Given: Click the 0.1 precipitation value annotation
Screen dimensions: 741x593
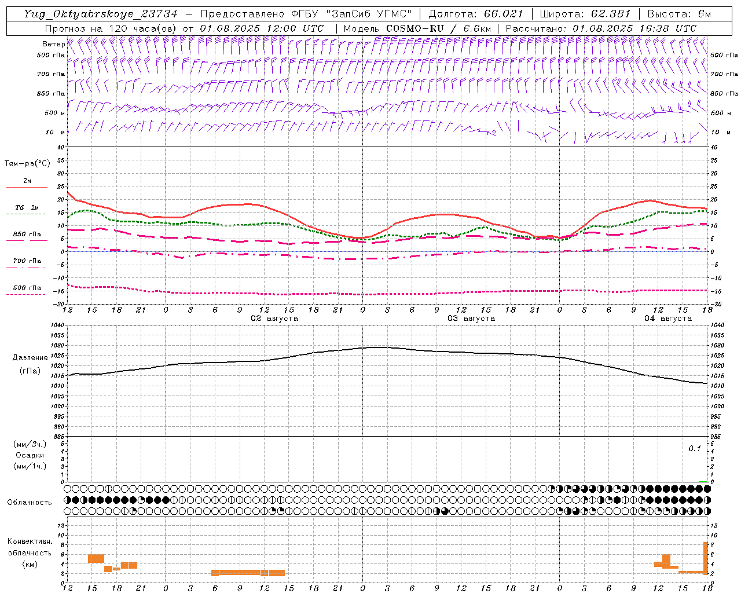Looking at the screenshot, I should point(695,448).
